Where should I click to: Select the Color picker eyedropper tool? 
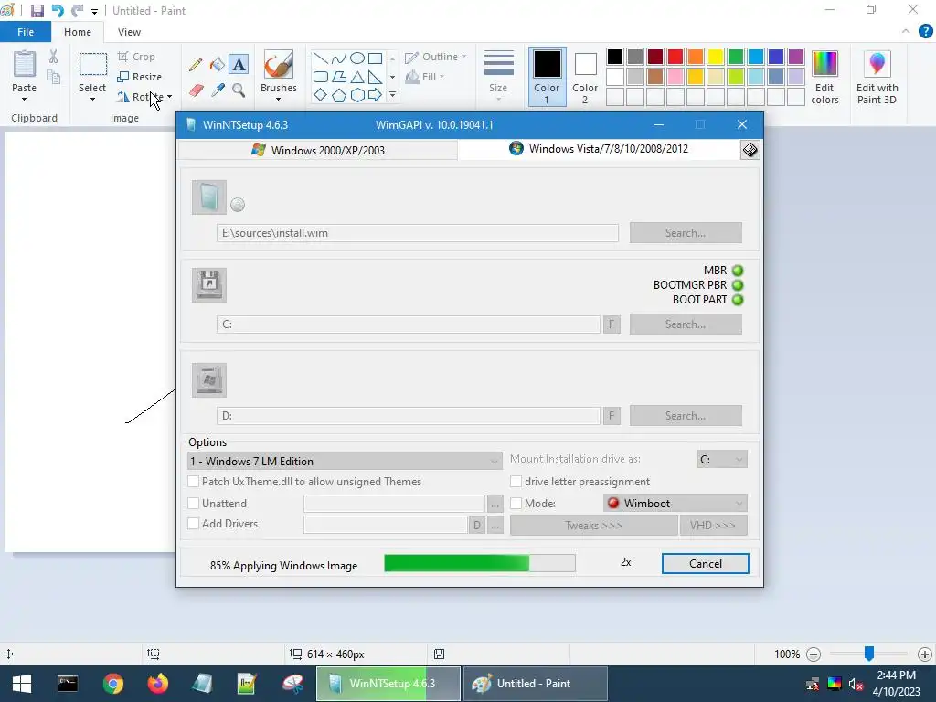218,90
